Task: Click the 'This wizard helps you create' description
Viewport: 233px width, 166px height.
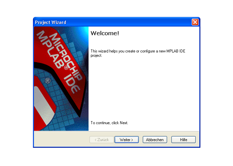Action: pos(138,53)
